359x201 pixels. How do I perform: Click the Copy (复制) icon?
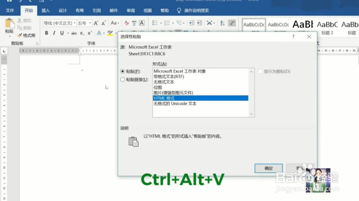20,28
